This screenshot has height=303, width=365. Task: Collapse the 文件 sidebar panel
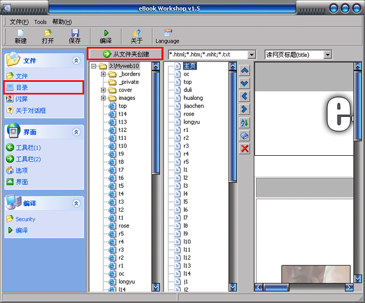click(76, 61)
